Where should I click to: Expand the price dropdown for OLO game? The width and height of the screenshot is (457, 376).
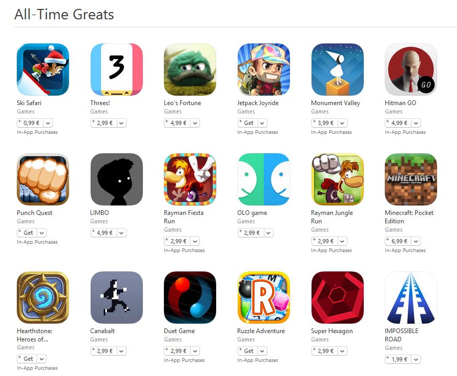(x=269, y=233)
